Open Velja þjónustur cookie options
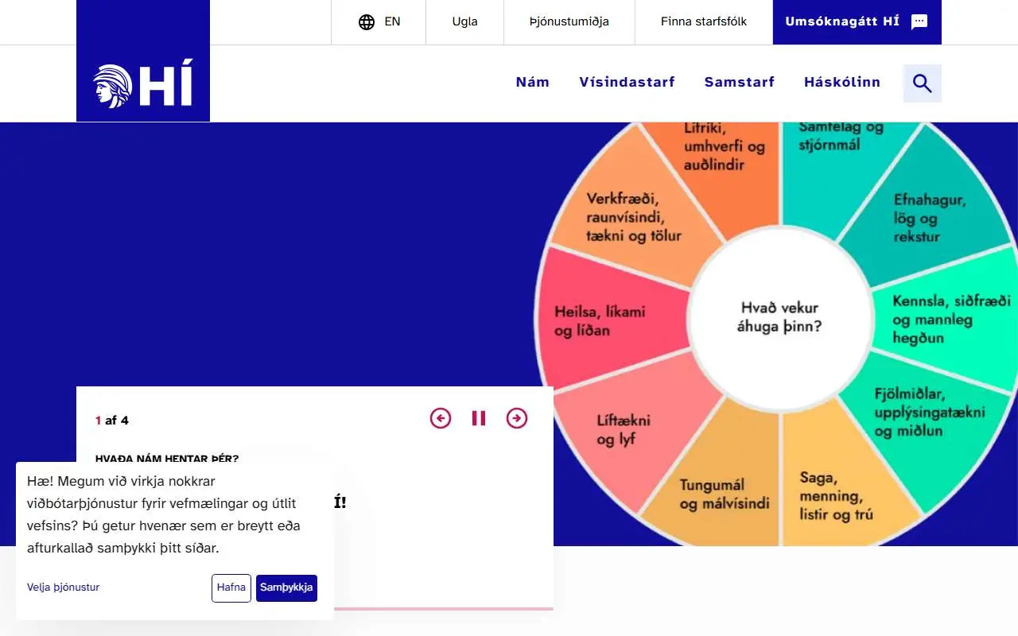This screenshot has height=636, width=1018. (63, 588)
